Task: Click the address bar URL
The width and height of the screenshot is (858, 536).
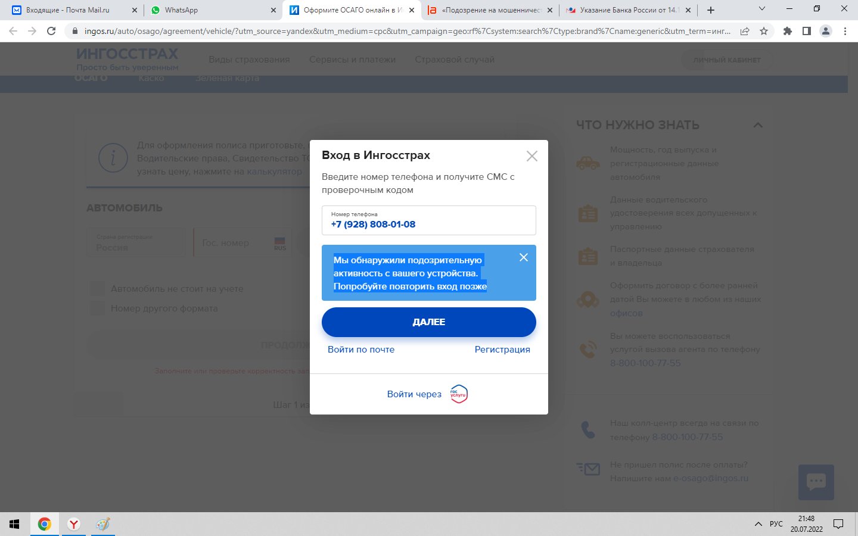Action: (407, 31)
